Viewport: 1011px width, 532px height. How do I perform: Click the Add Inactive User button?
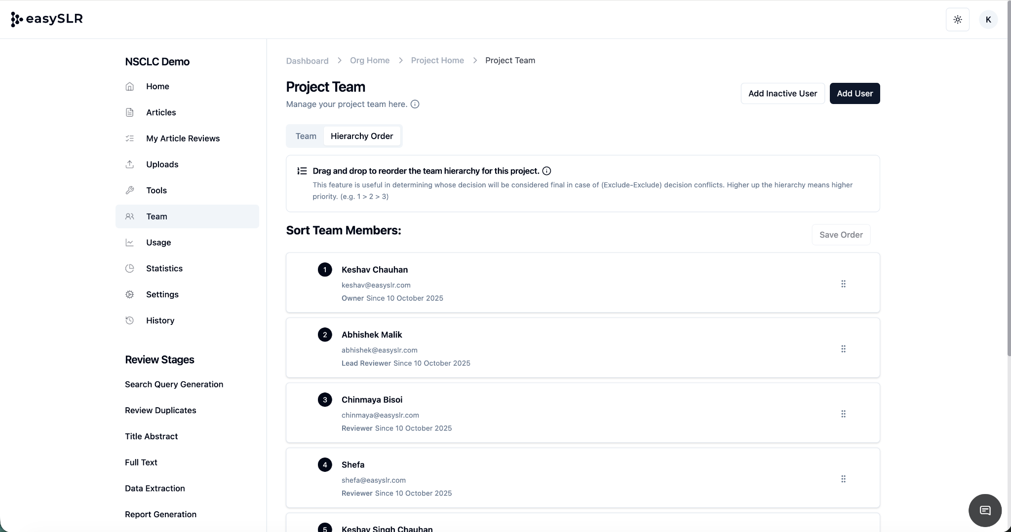pos(782,94)
